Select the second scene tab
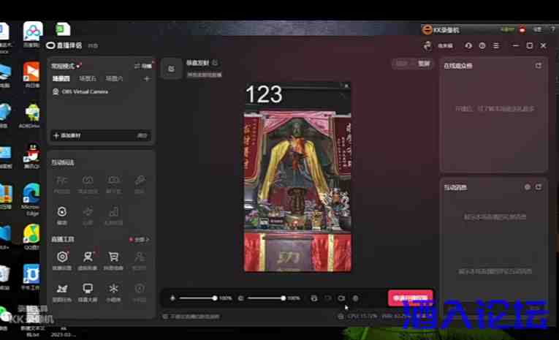Image resolution: width=559 pixels, height=340 pixels. 88,78
